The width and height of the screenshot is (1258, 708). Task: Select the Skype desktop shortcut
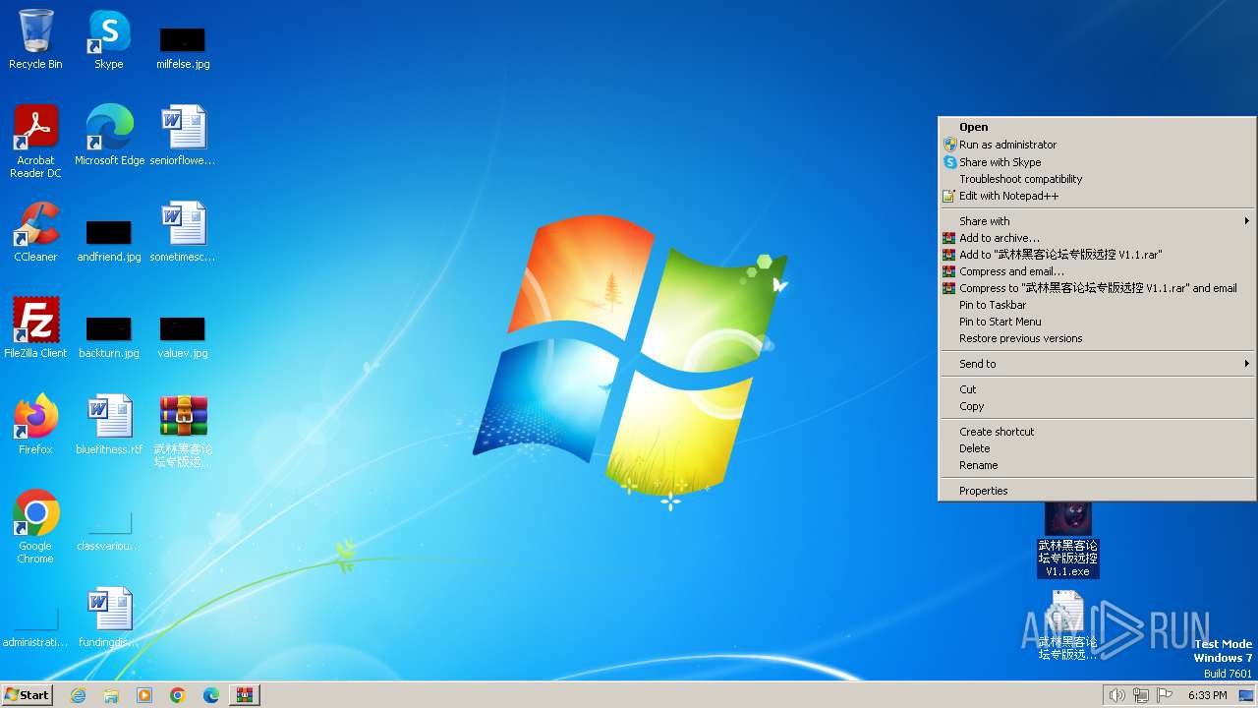[x=109, y=39]
